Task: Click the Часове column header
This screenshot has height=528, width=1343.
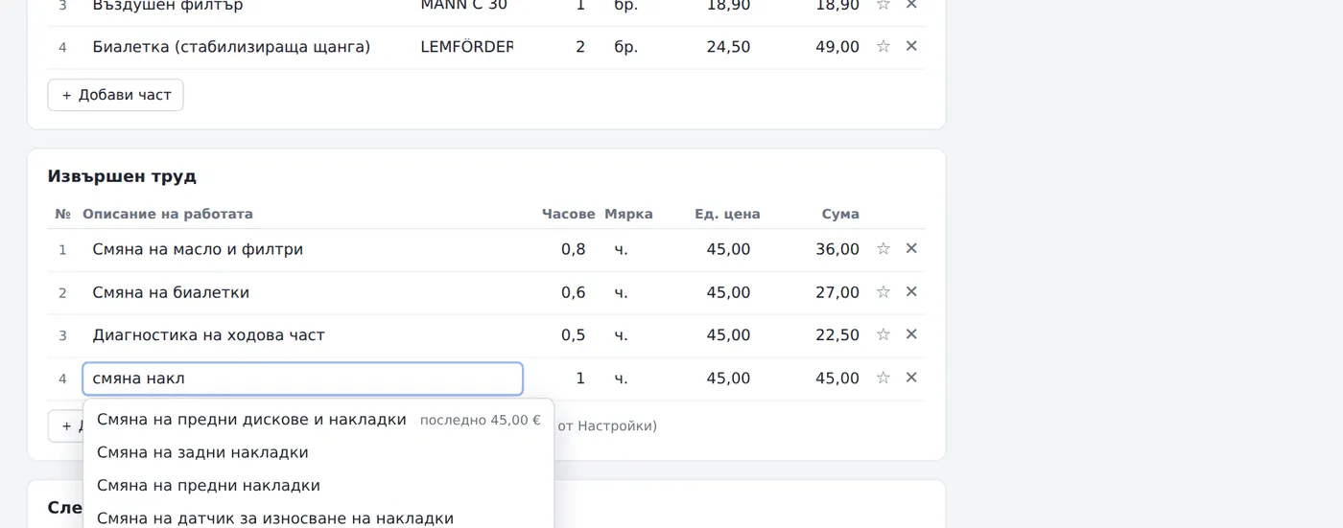Action: (x=569, y=214)
